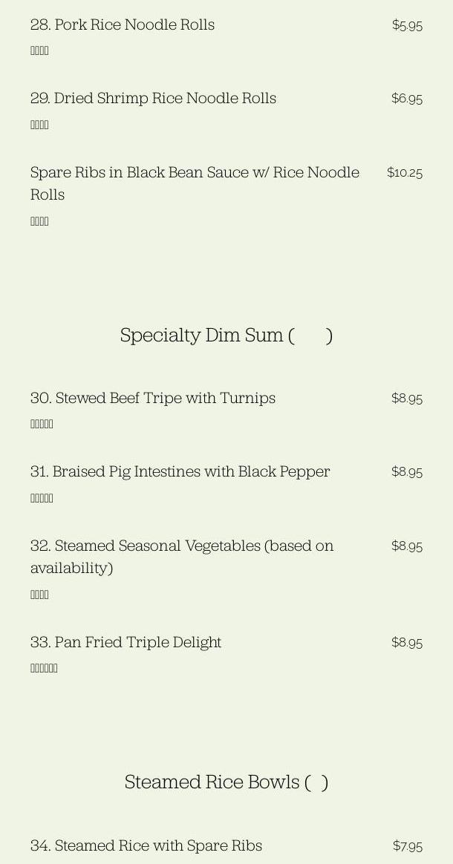The height and width of the screenshot is (864, 453).
Task: Select Stewed Beef Tripe with Turnips
Action: click(x=153, y=398)
